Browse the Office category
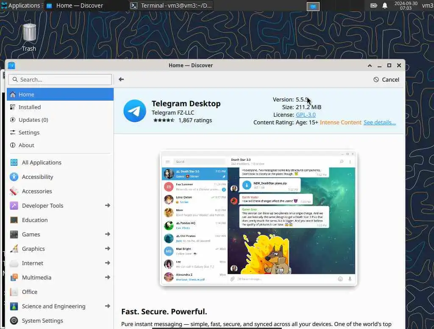The image size is (434, 329). (60, 292)
